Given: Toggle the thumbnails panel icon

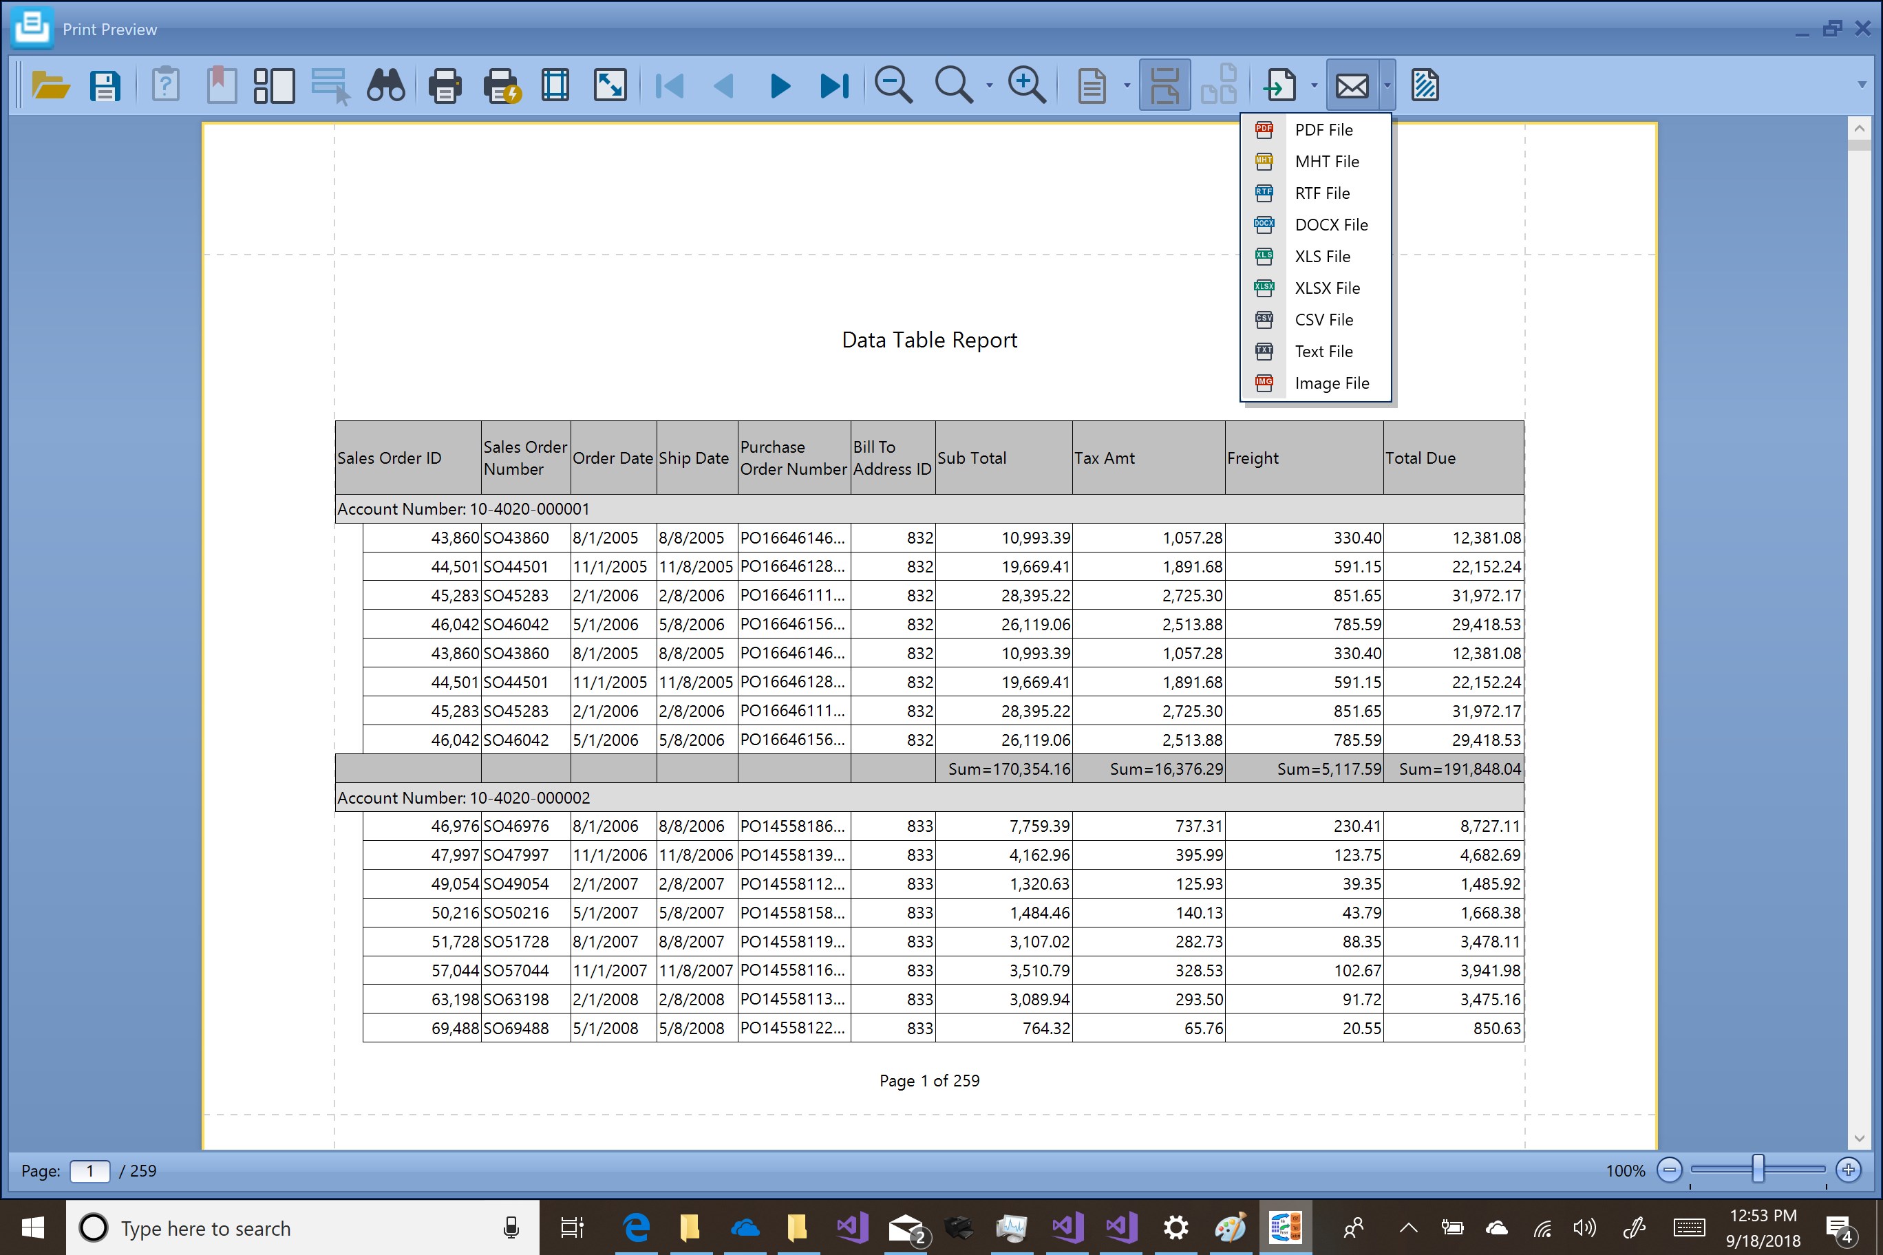Looking at the screenshot, I should (274, 85).
